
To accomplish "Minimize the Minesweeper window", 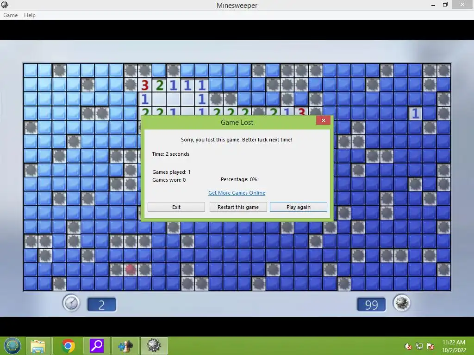I will (x=433, y=5).
